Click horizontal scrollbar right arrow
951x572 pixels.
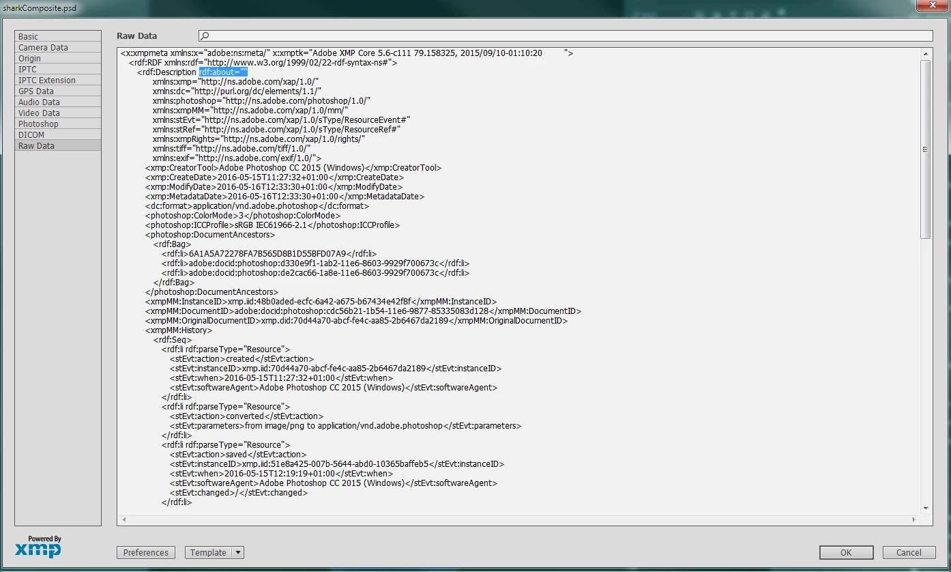click(x=914, y=520)
